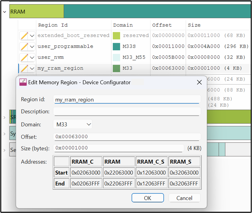Click pencil edit icon for user_nvm row
Image resolution: width=252 pixels, height=213 pixels.
(x=24, y=57)
